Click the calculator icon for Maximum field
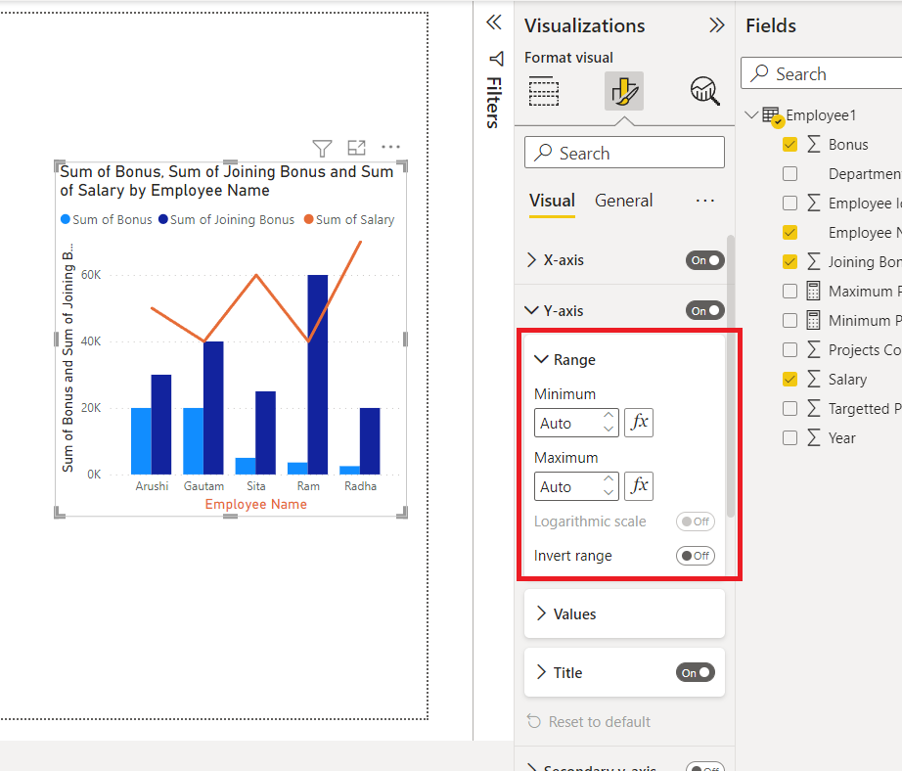This screenshot has width=902, height=771. coord(813,291)
